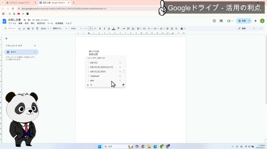
Task: Open the Arial font dropdown
Action: pyautogui.click(x=76, y=29)
